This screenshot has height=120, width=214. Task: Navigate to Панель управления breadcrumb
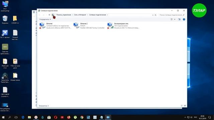(64, 15)
